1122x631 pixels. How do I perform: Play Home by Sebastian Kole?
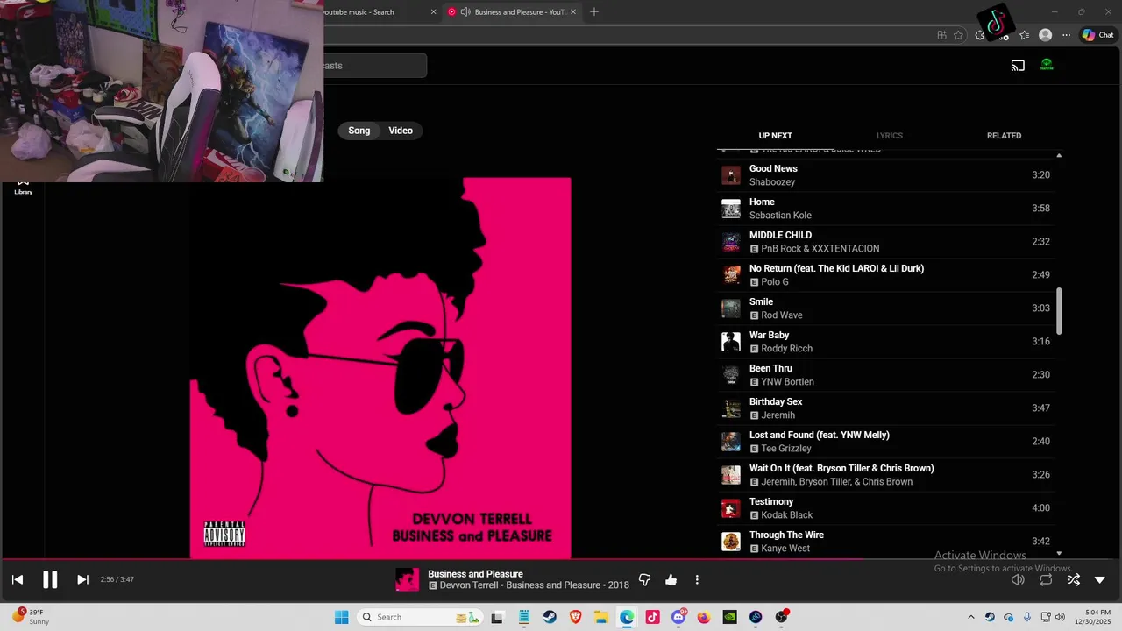click(885, 209)
